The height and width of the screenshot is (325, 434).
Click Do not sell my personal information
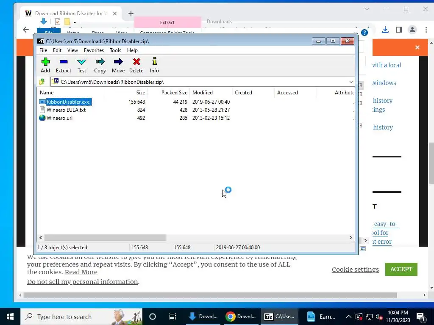tap(83, 281)
